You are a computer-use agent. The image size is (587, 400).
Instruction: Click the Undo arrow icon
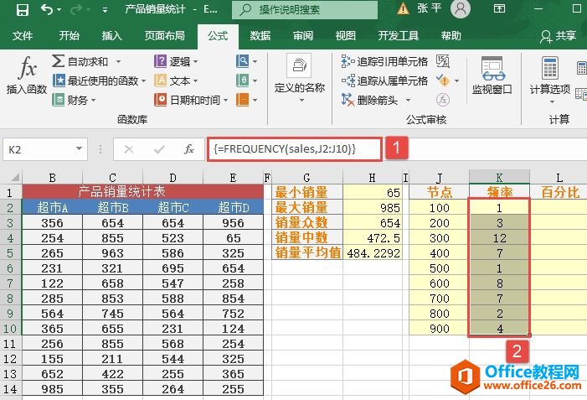tap(46, 9)
